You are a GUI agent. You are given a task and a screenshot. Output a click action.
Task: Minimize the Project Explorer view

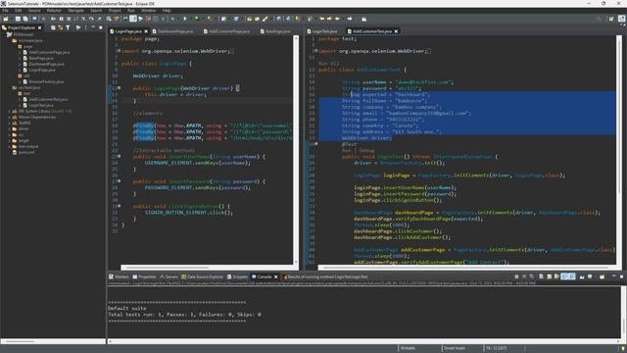[x=93, y=27]
